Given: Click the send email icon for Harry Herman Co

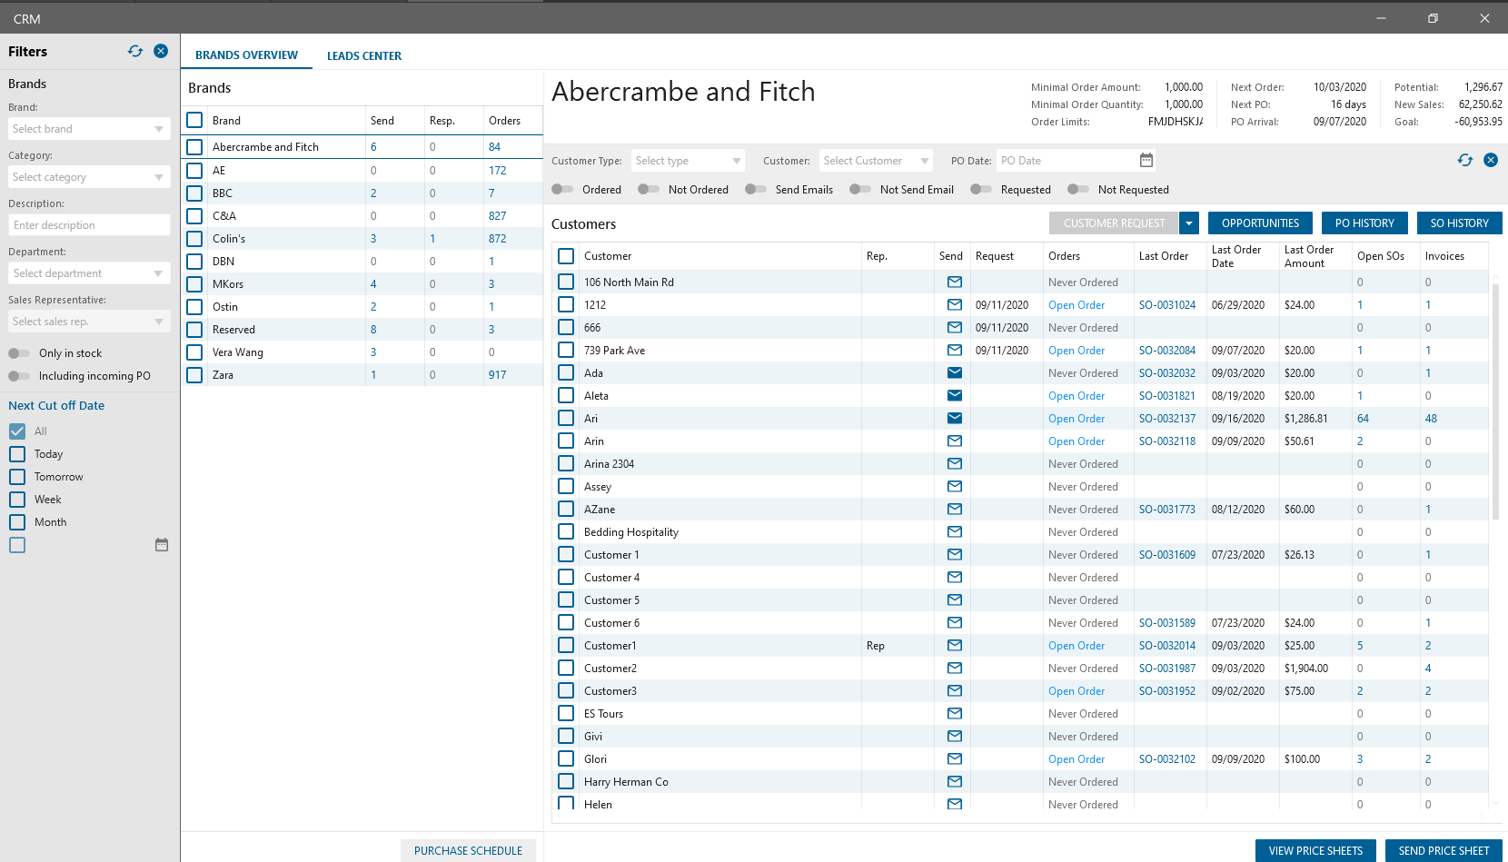Looking at the screenshot, I should [955, 782].
